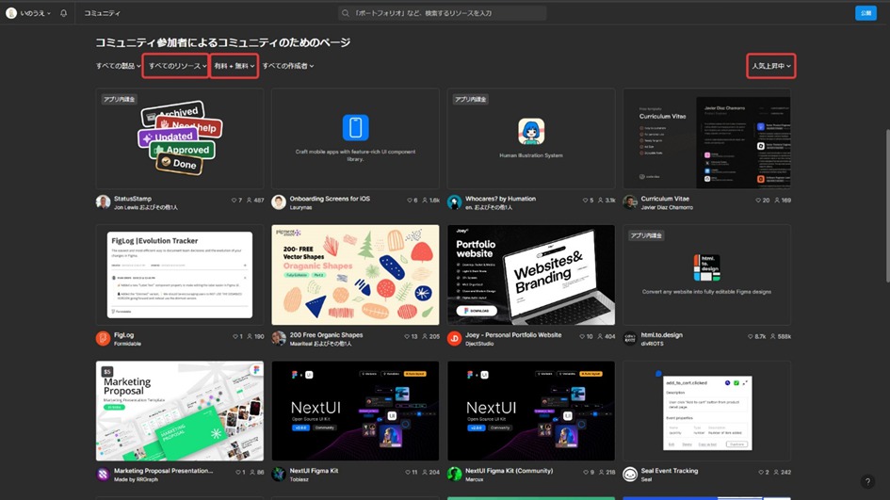Click the Javier Diaz Chamorro author name
890x500 pixels.
667,208
